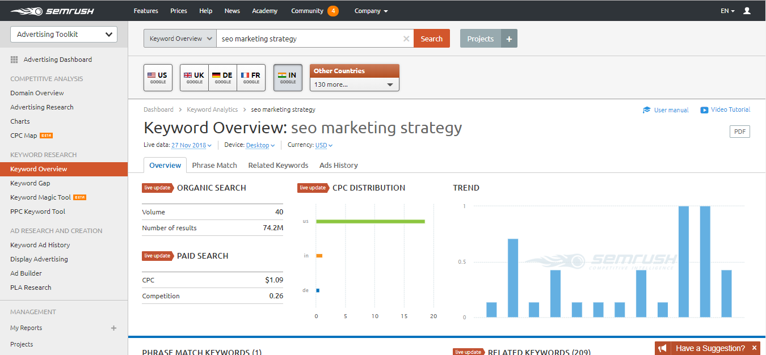Screen dimensions: 766x355
Task: Open the Advertising Toolkit dropdown
Action: click(64, 34)
